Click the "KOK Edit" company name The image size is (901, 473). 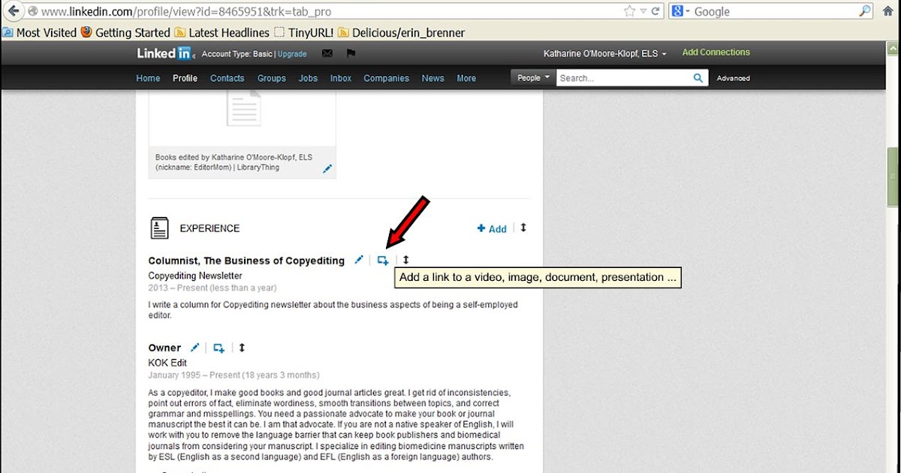point(167,363)
